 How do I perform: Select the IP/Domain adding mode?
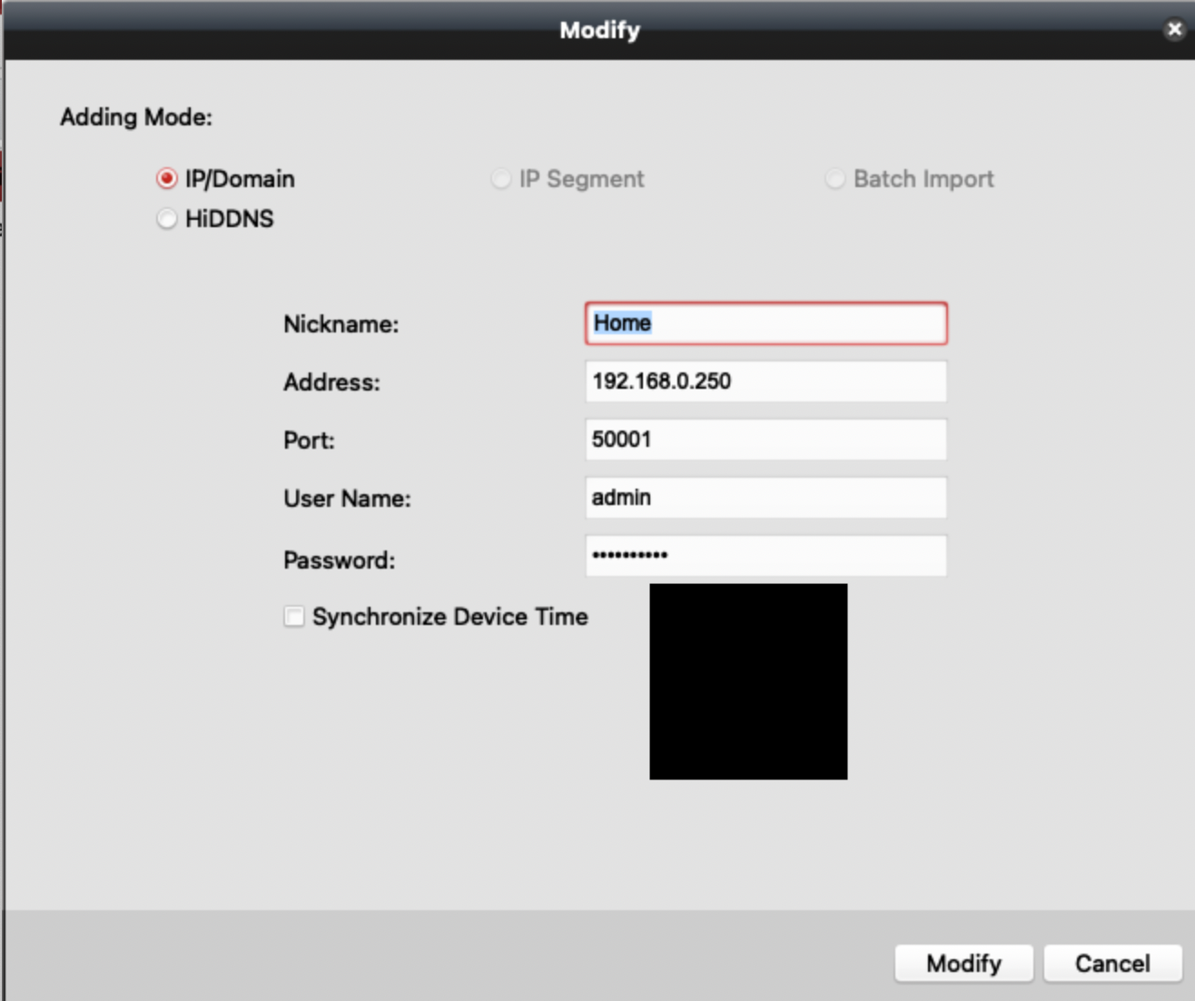pos(167,179)
